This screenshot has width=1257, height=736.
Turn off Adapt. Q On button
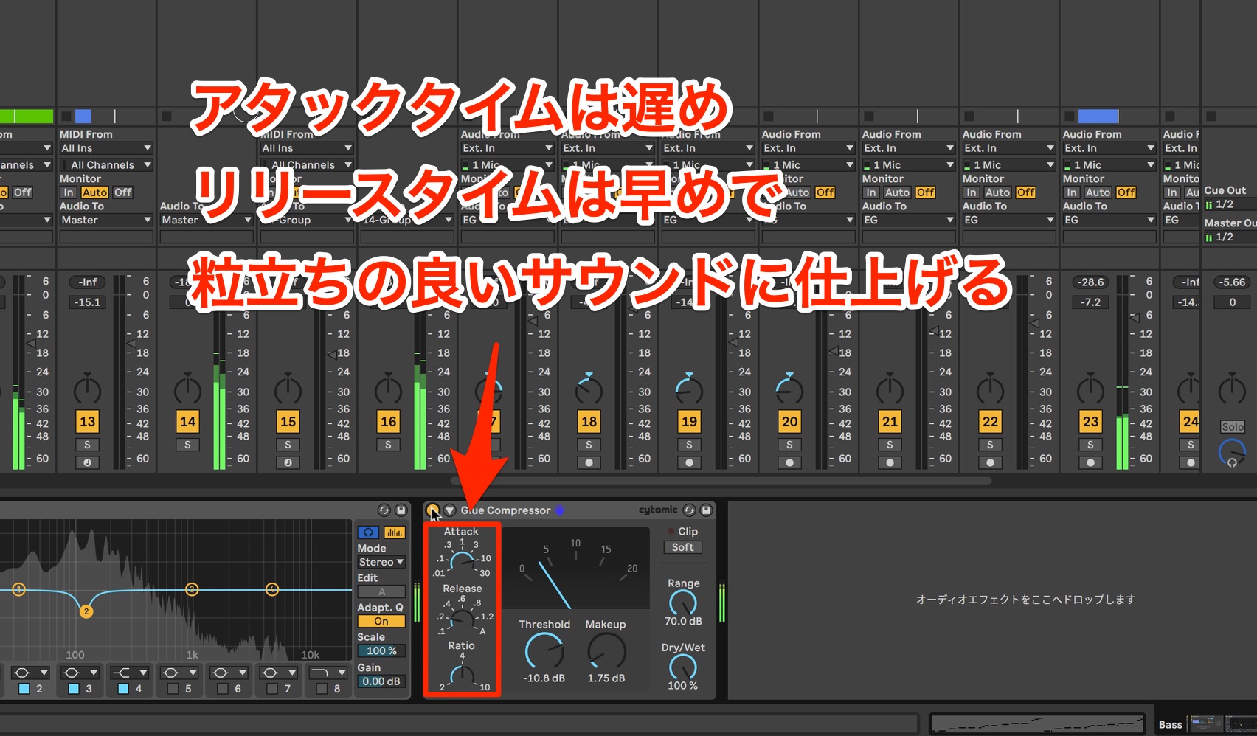(381, 621)
